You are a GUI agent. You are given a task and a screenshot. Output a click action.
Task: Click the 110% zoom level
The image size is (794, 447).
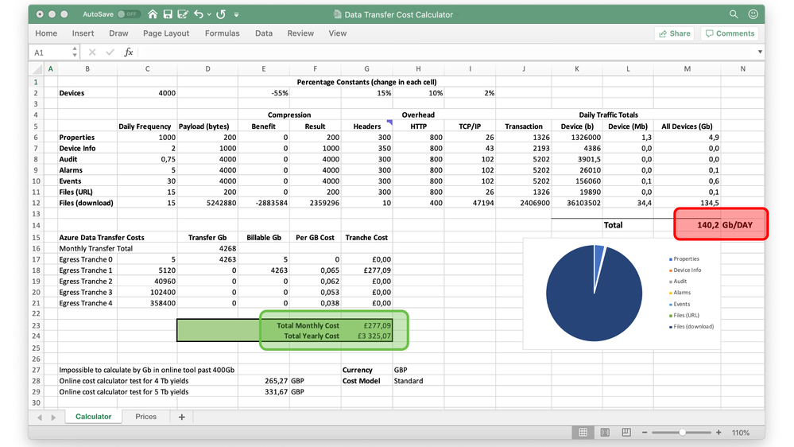(741, 433)
